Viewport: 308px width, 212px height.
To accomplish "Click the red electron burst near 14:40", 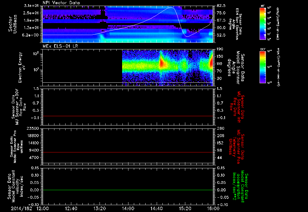I will pyautogui.click(x=162, y=62).
